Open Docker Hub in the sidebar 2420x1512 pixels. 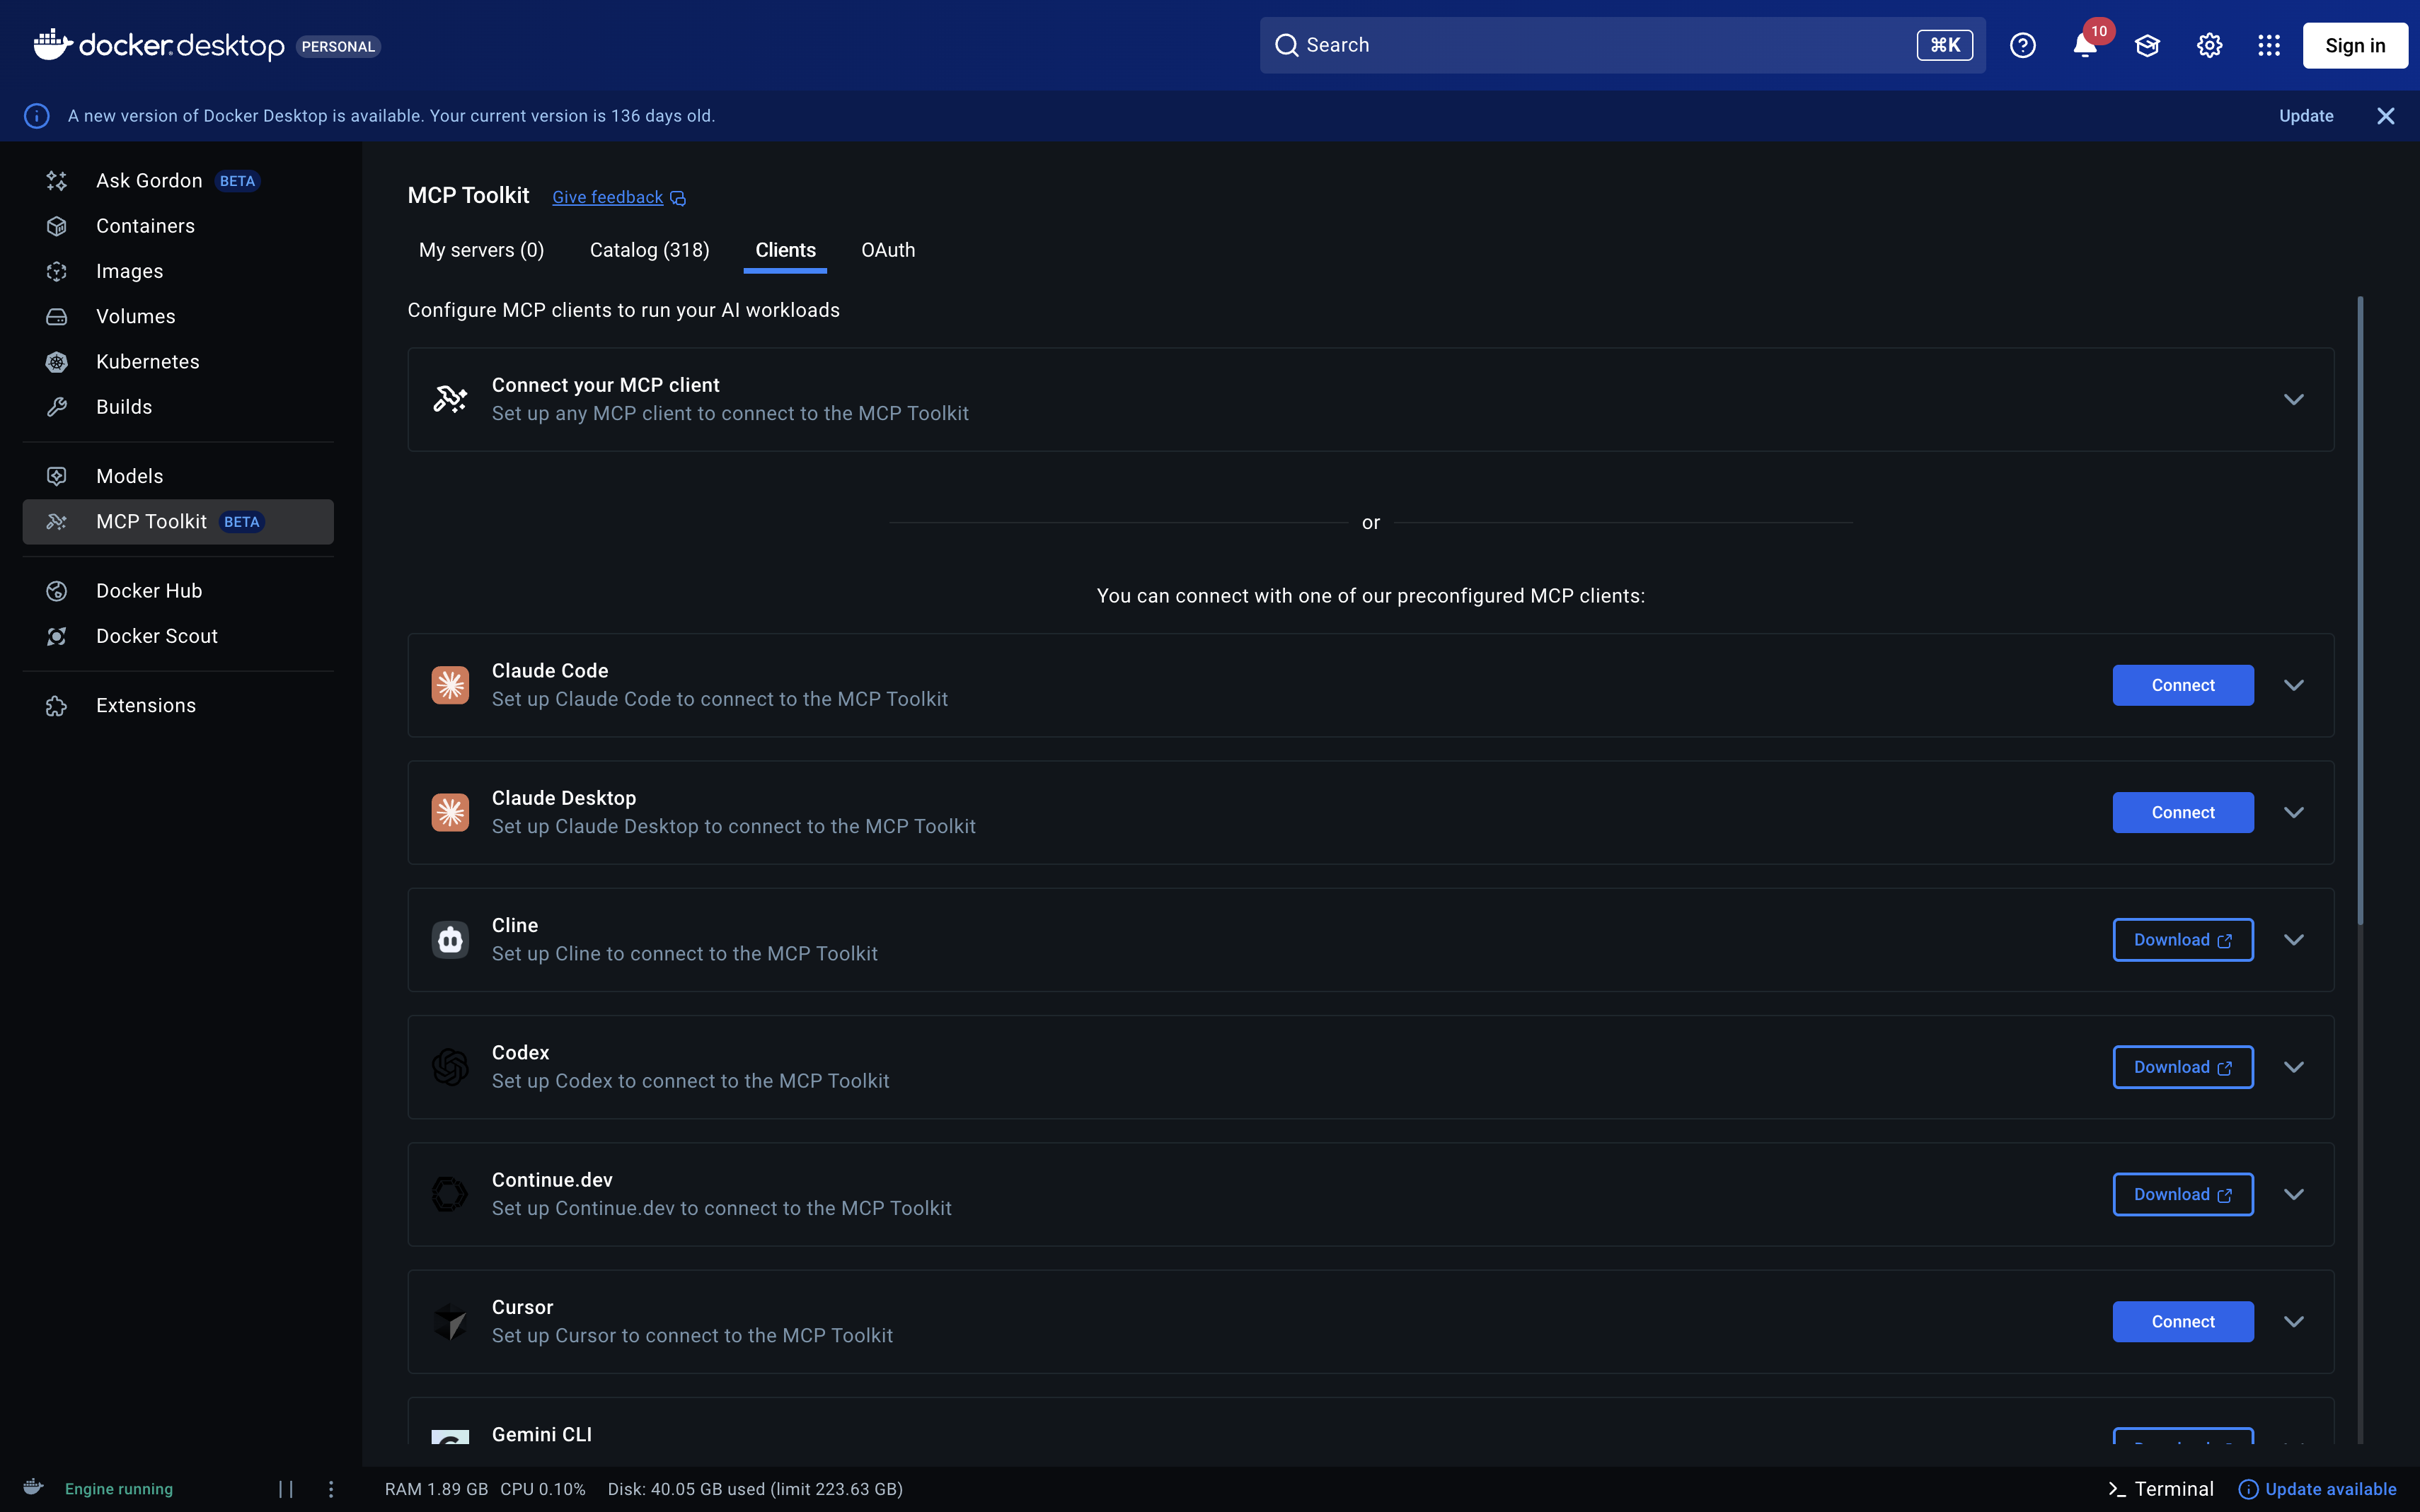tap(178, 591)
